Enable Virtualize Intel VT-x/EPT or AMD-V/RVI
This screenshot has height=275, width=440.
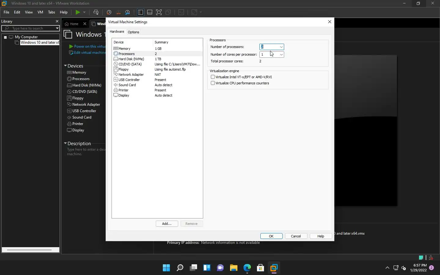pos(213,77)
